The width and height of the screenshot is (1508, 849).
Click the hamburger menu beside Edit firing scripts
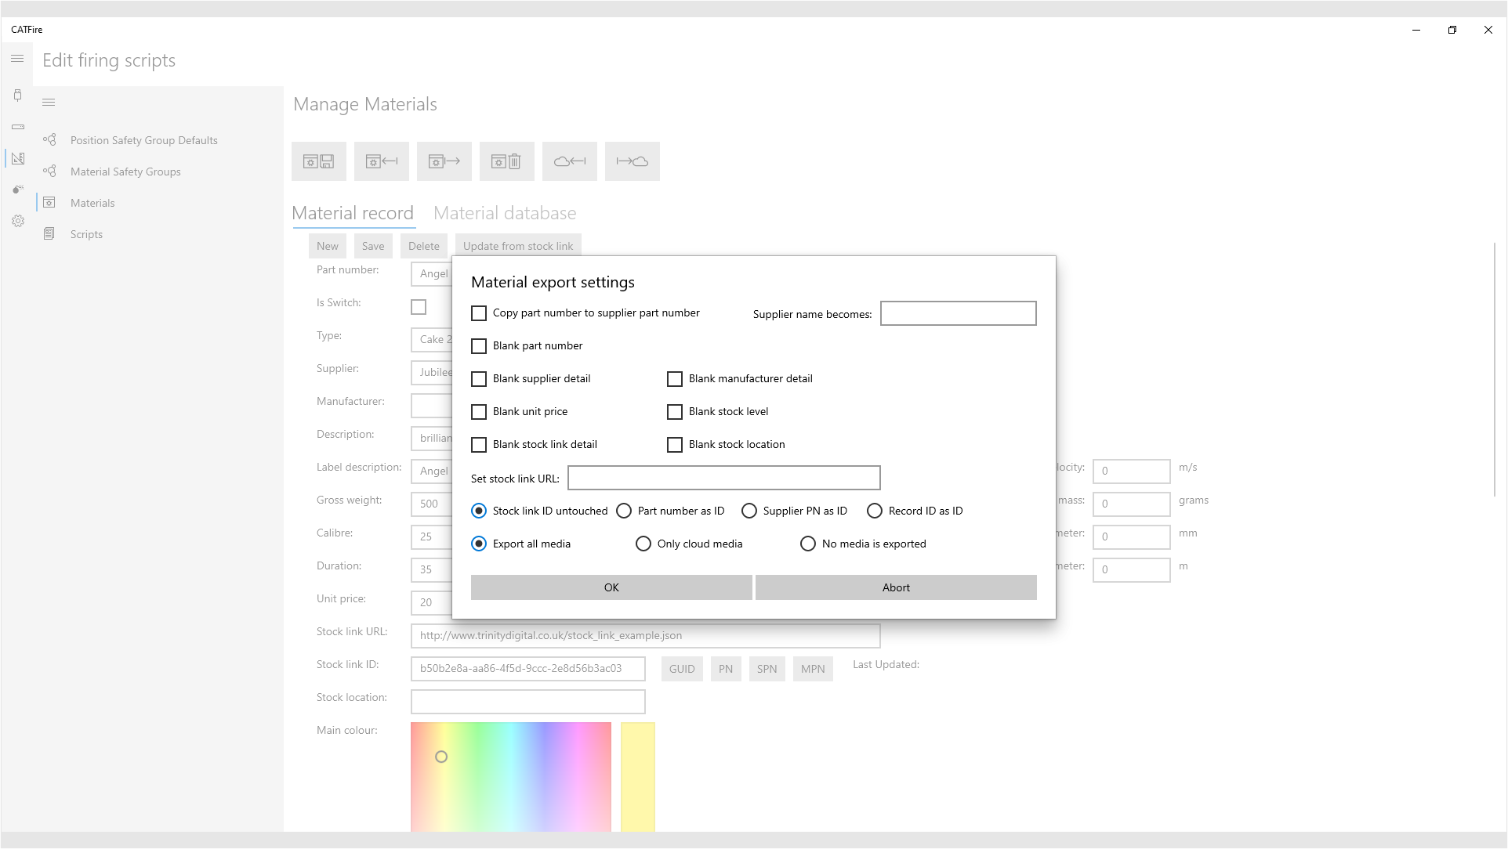(x=17, y=59)
